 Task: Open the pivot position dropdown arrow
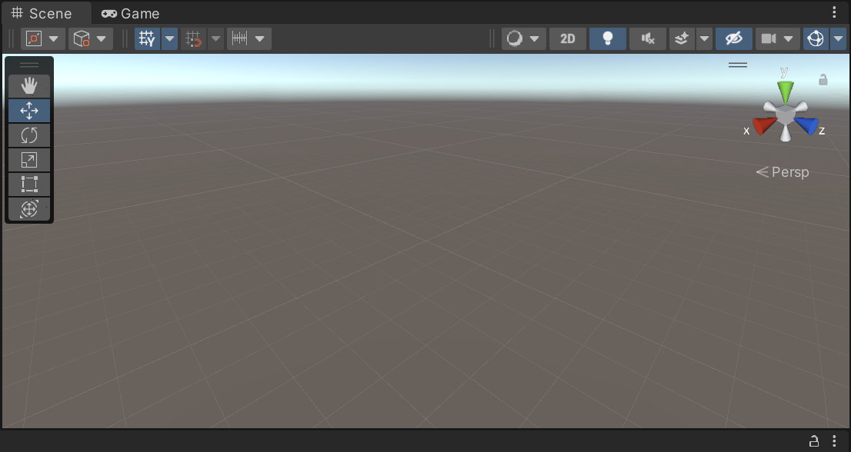55,38
